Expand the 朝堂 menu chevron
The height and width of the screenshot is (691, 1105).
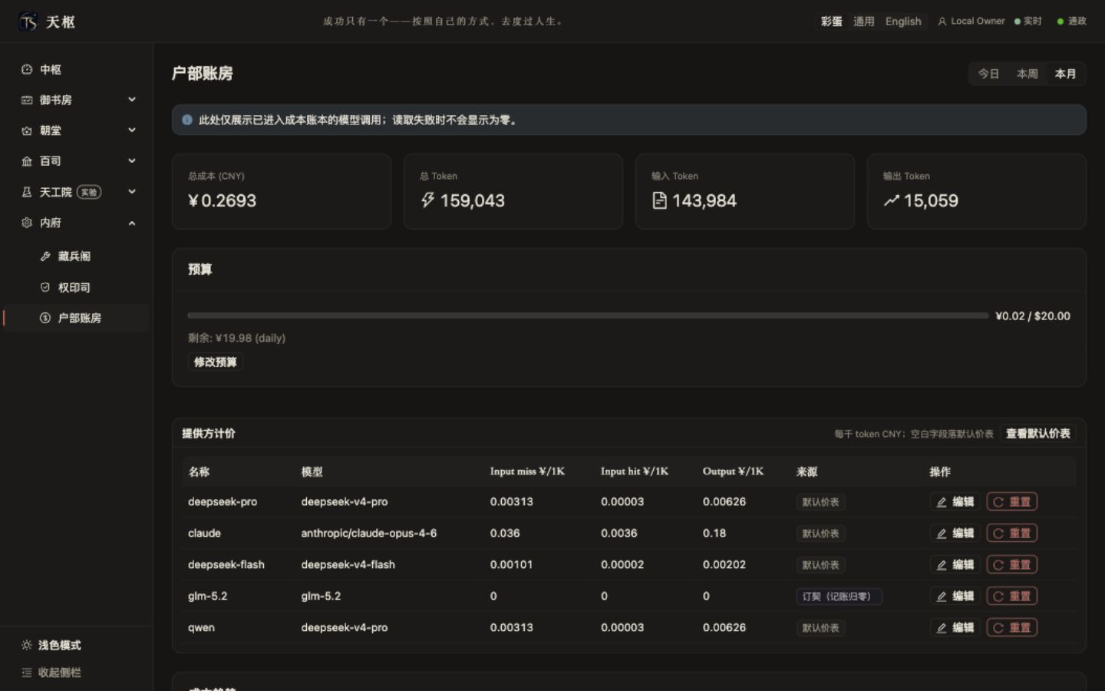coord(132,131)
